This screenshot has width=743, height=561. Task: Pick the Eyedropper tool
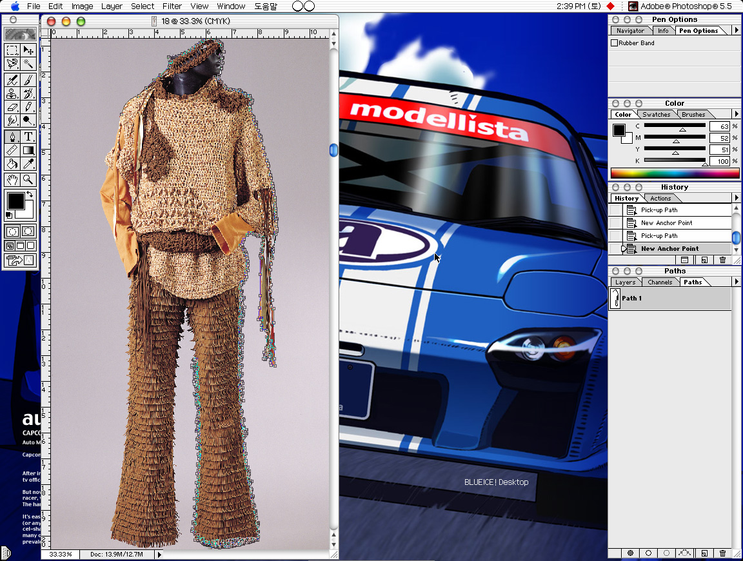click(x=28, y=164)
